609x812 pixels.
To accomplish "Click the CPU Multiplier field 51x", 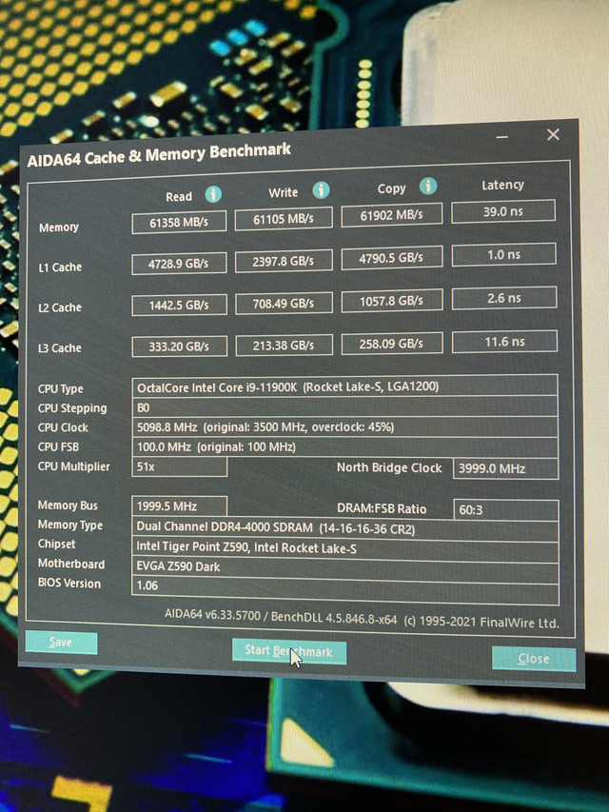I will point(179,466).
